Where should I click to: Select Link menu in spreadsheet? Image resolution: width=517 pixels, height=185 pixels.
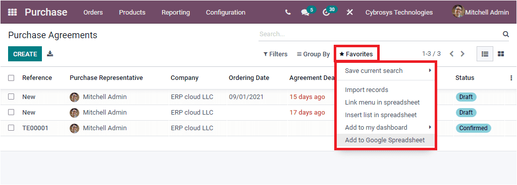point(383,103)
